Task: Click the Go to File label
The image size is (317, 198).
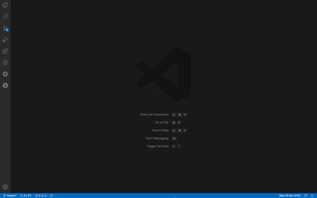Action: pos(162,122)
